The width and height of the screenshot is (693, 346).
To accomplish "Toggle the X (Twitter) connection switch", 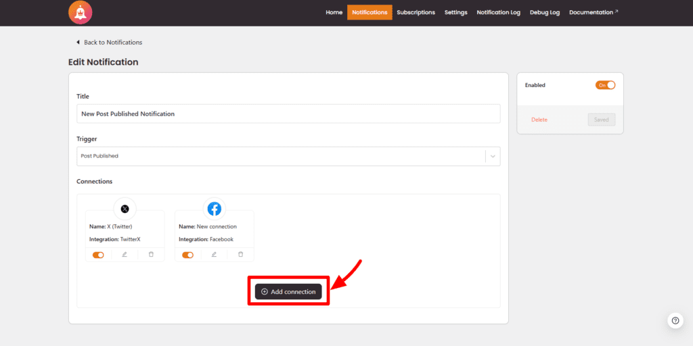I will click(x=98, y=255).
